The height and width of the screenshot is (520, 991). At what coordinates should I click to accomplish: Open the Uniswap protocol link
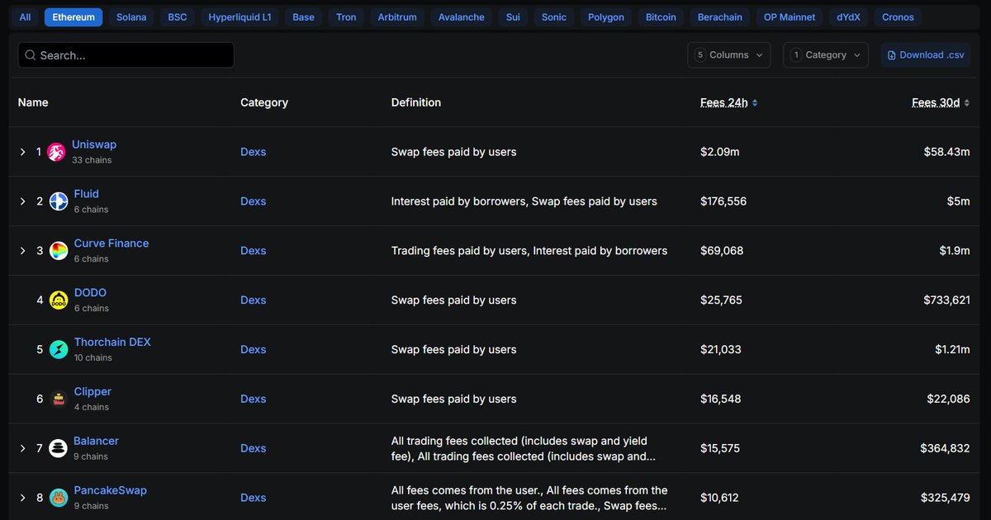click(94, 144)
